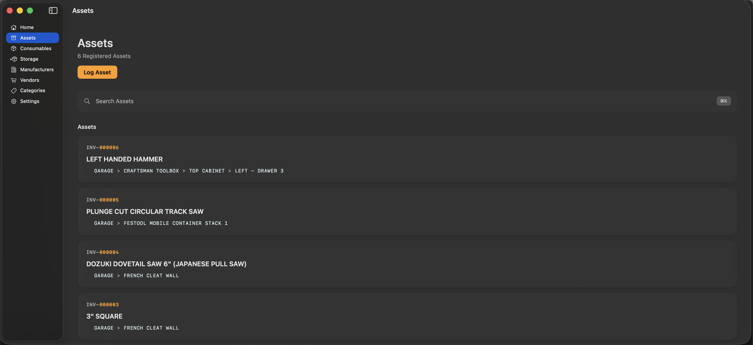Image resolution: width=753 pixels, height=345 pixels.
Task: Click the Consumables cube icon
Action: [14, 48]
